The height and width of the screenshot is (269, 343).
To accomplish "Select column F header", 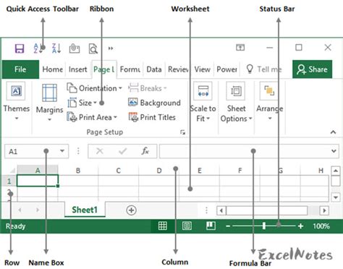I will tap(240, 171).
